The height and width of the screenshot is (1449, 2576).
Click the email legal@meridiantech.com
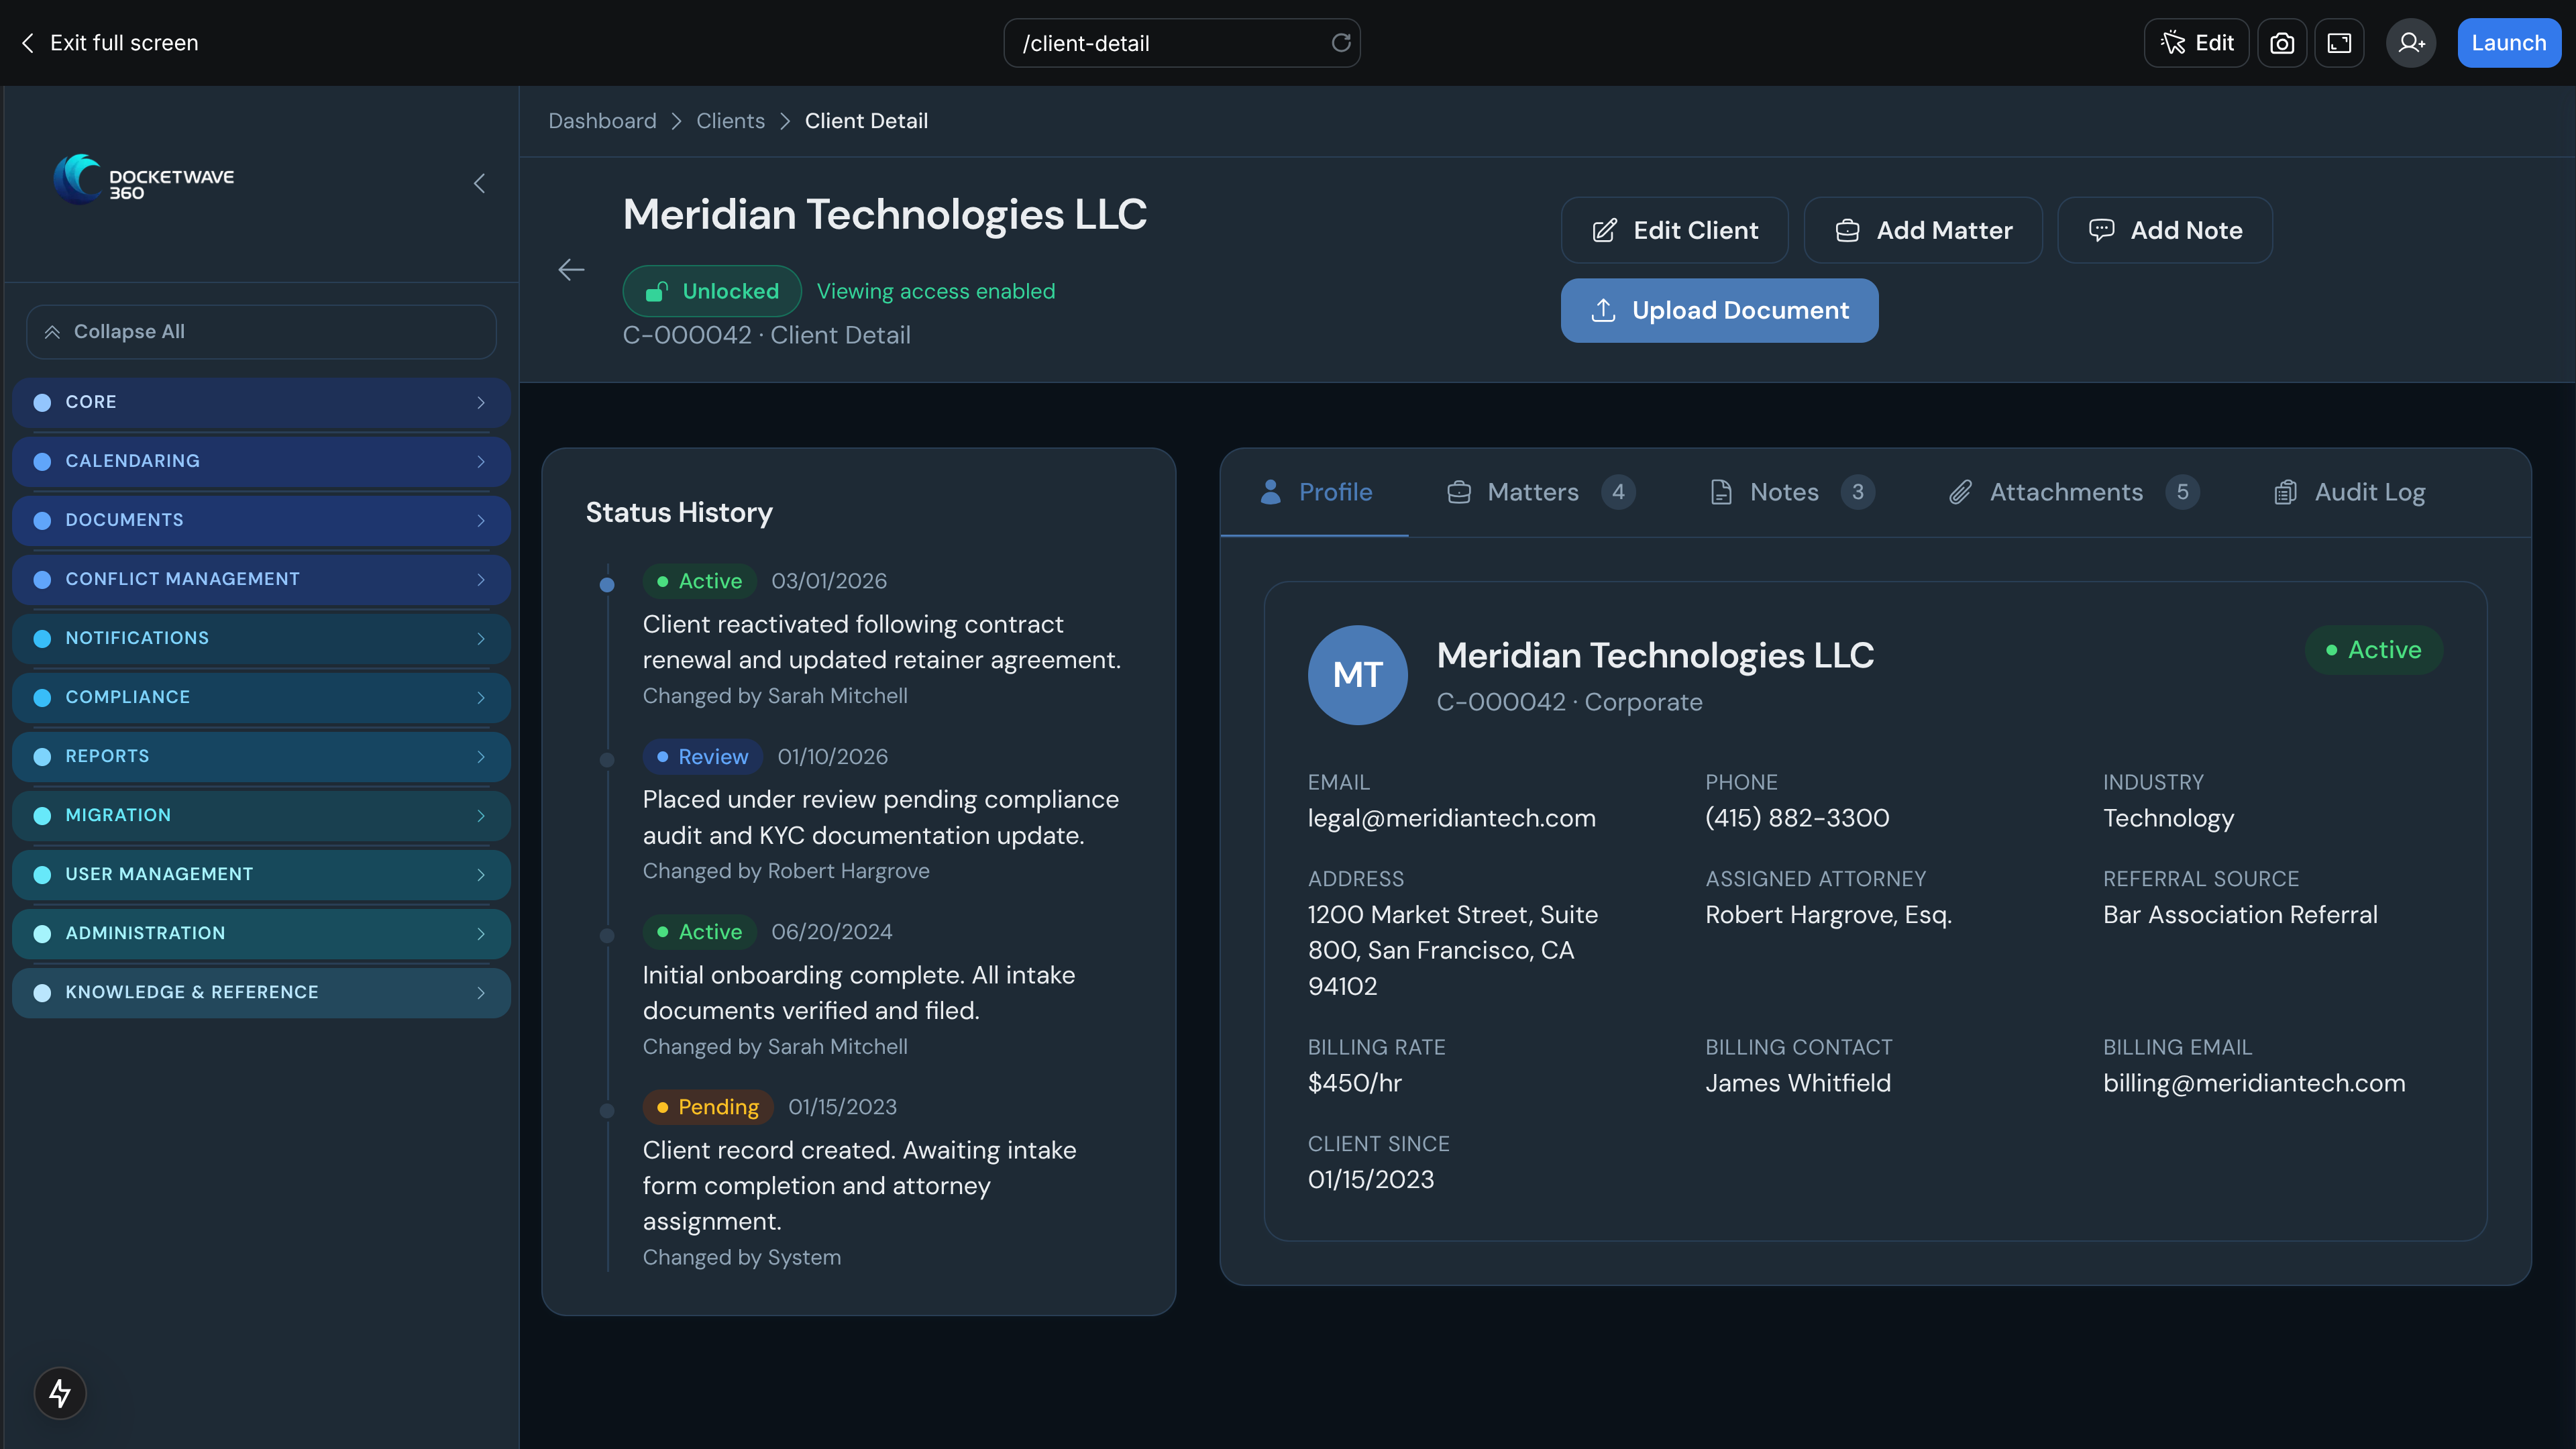1451,818
